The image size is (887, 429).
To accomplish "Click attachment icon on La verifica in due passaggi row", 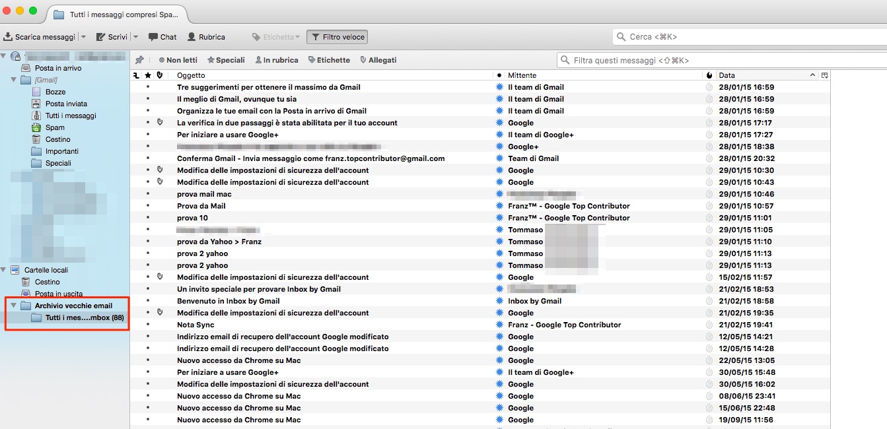I will 159,123.
